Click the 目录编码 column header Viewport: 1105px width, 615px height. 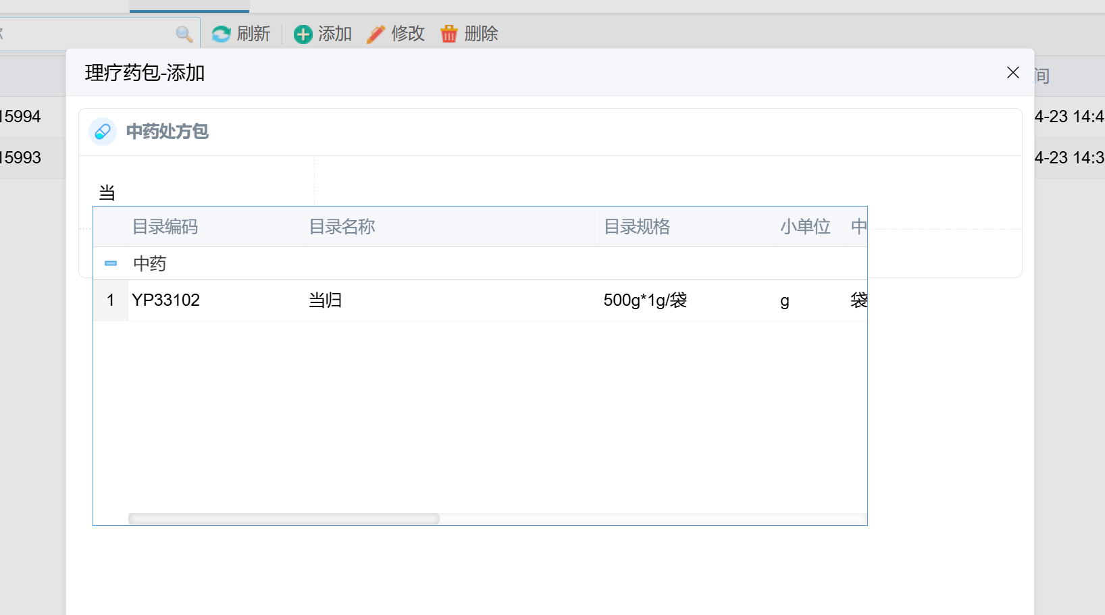pyautogui.click(x=165, y=227)
